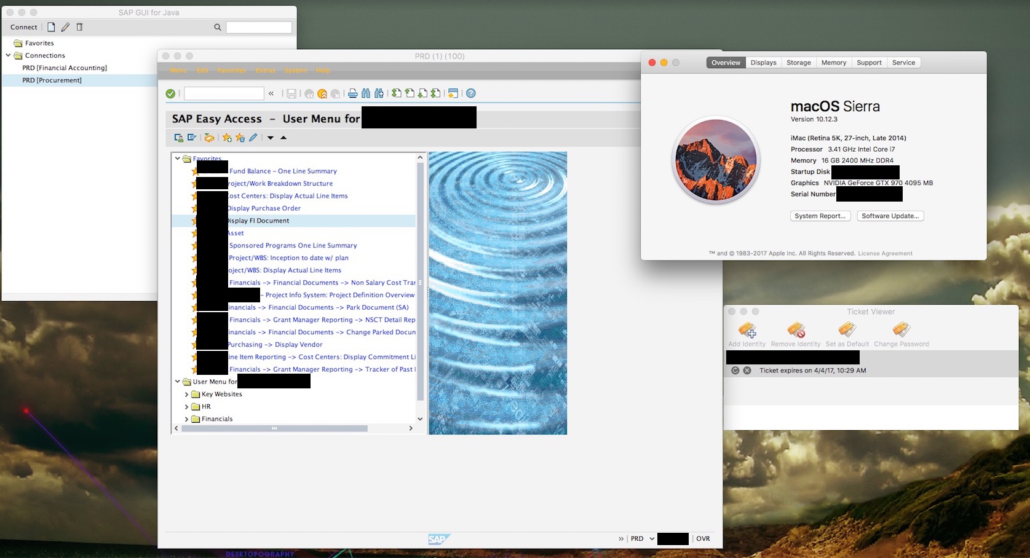Go to First Page icon in SAP toolbar
This screenshot has height=558, width=1030.
[x=397, y=93]
